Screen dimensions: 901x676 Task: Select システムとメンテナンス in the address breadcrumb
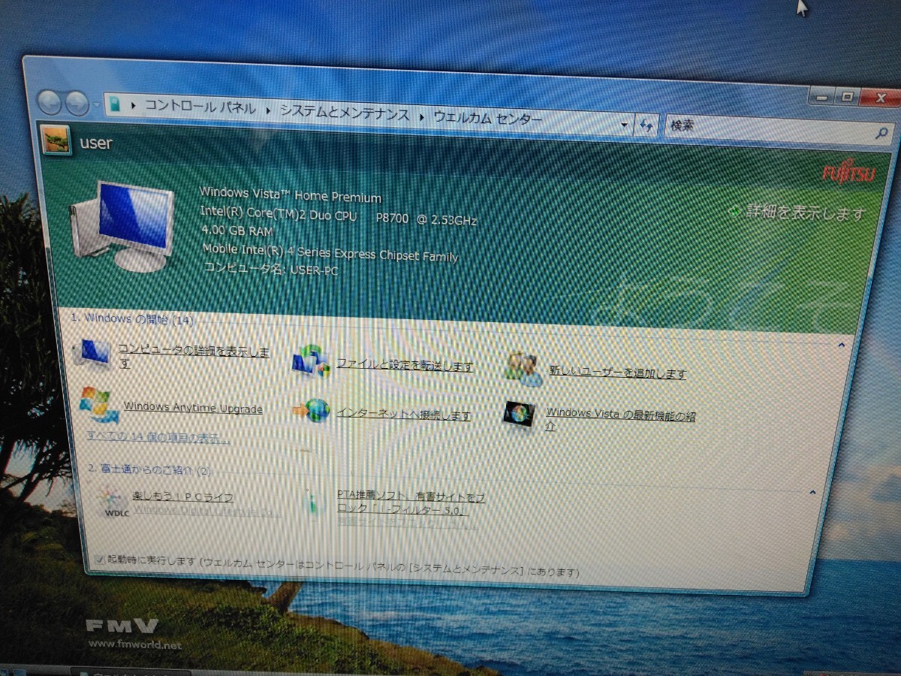(x=345, y=113)
